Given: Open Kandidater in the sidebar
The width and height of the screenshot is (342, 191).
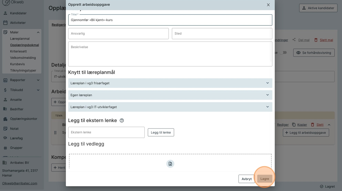Looking at the screenshot, I should [18, 13].
